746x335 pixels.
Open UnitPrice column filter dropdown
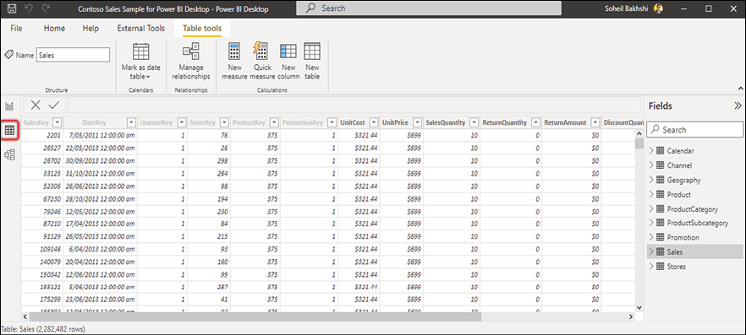pos(417,123)
